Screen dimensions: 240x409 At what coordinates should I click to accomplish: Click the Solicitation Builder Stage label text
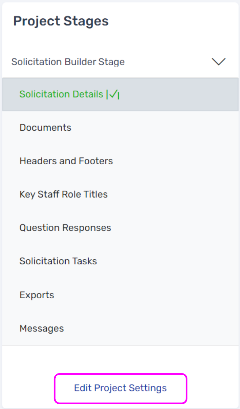point(68,62)
